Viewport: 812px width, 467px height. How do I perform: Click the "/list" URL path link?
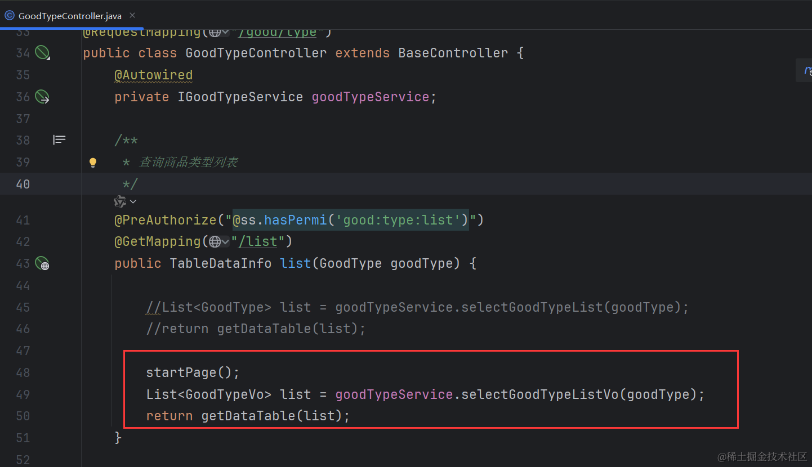click(258, 241)
